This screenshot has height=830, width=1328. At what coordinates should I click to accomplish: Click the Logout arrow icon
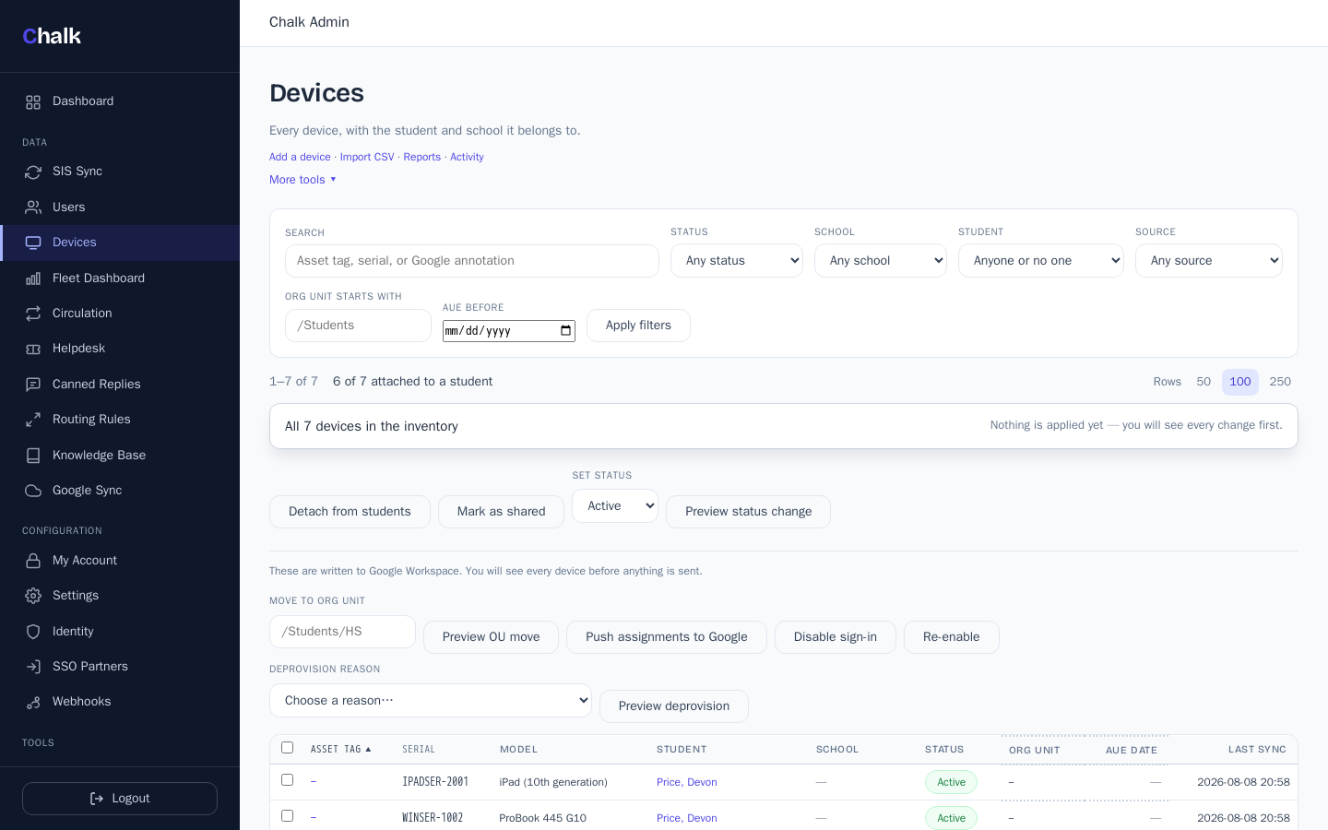tap(97, 799)
